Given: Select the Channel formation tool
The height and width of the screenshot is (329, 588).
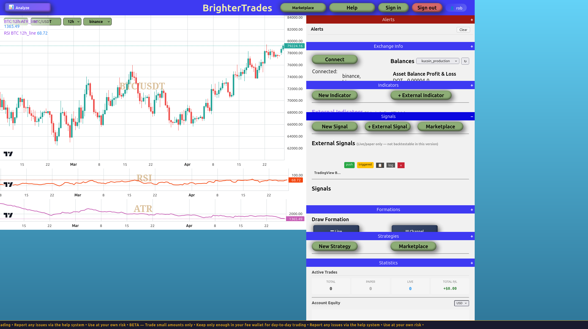Looking at the screenshot, I should (415, 229).
